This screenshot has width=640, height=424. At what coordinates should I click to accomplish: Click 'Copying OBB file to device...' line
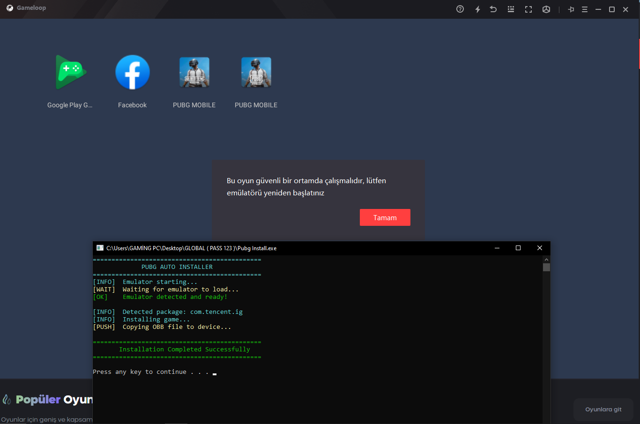coord(177,327)
